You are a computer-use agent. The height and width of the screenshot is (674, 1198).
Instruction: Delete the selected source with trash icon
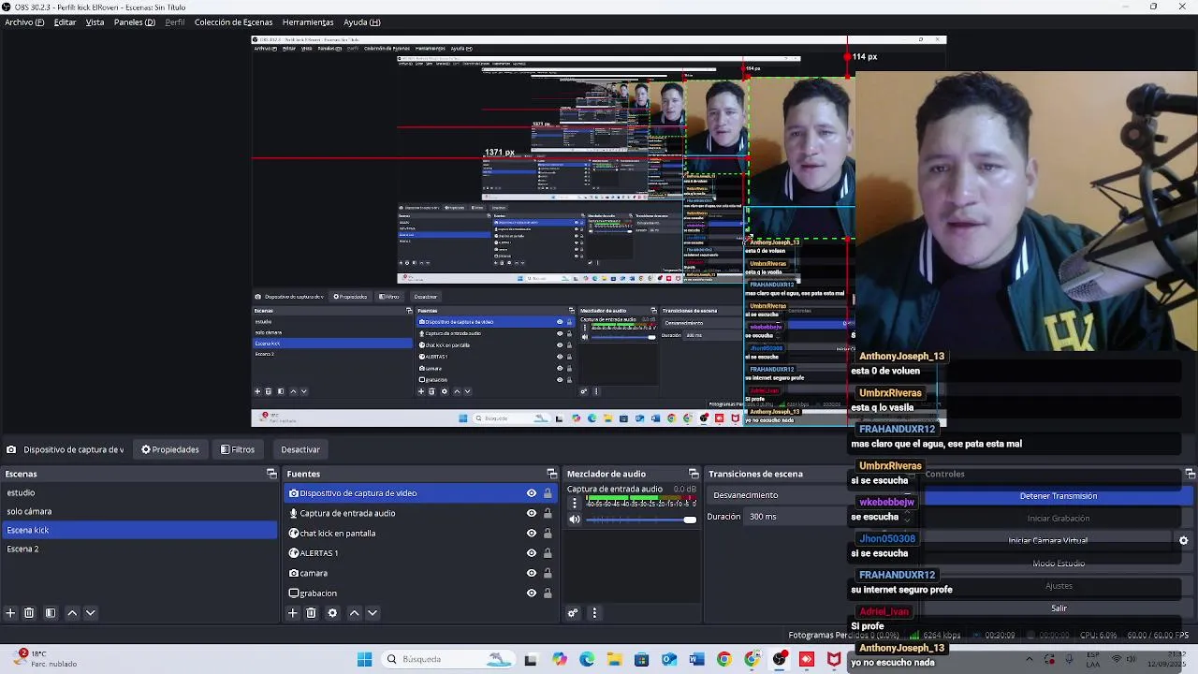[x=312, y=613]
